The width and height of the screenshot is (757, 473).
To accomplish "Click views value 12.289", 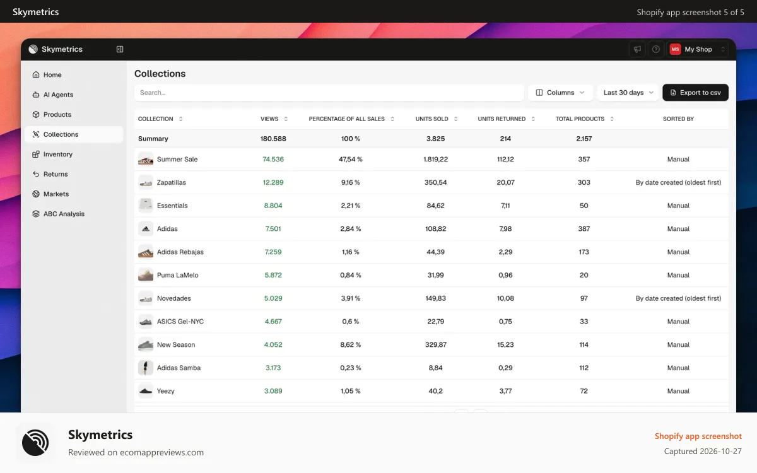I will [x=273, y=182].
